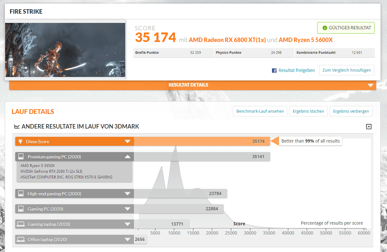
Task: Expand the Resultat Details bar arrow
Action: tap(370, 85)
